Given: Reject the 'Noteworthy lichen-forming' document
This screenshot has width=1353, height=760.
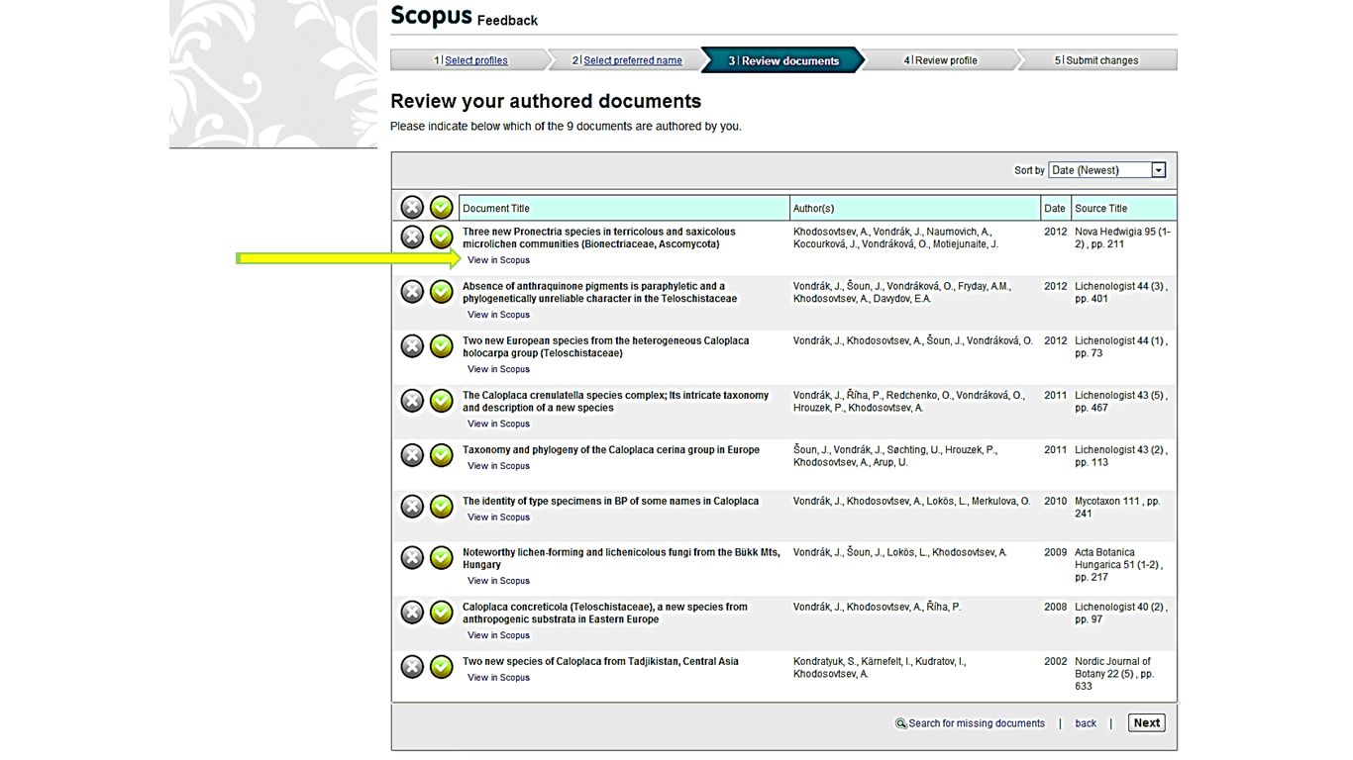Looking at the screenshot, I should [412, 558].
